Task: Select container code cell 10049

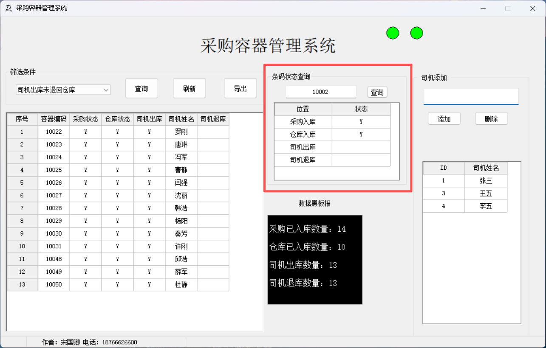Action: (x=54, y=272)
